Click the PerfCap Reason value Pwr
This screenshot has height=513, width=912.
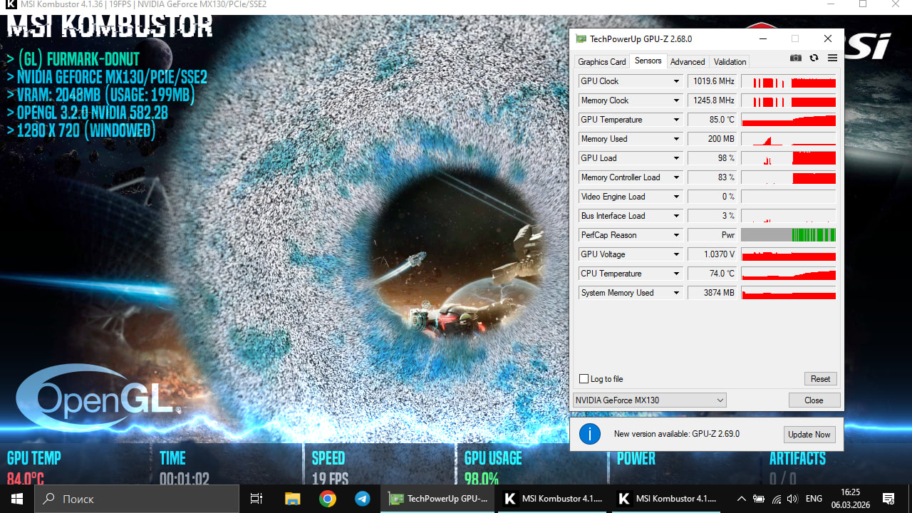[x=712, y=235]
